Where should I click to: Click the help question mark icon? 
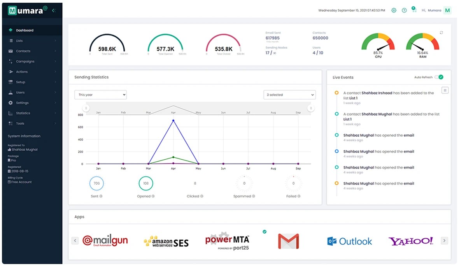[x=404, y=10]
